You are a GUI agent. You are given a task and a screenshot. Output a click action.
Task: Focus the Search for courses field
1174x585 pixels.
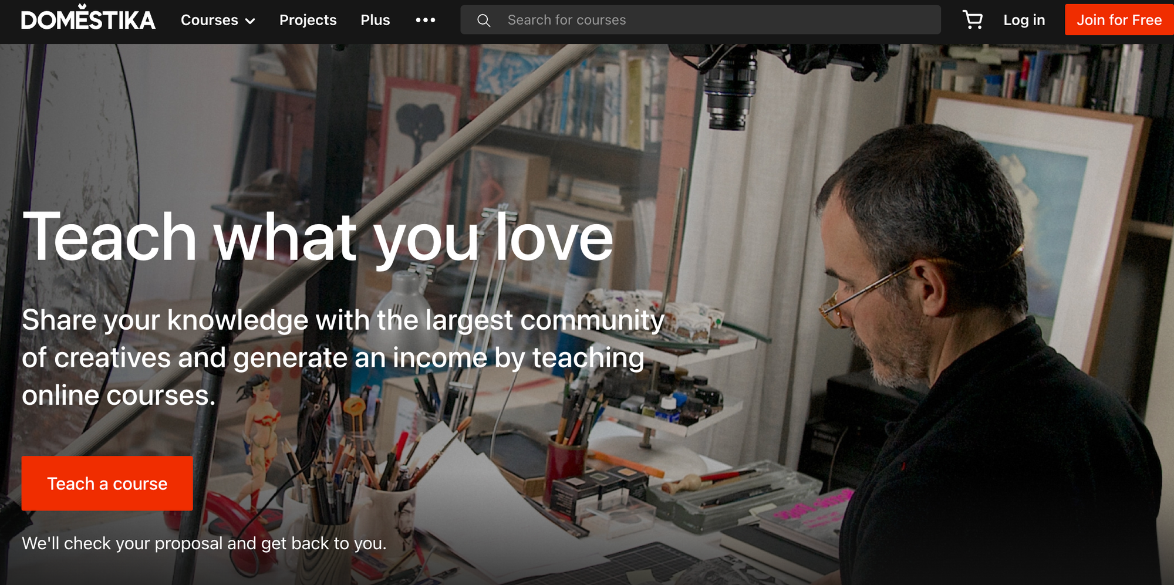[700, 20]
